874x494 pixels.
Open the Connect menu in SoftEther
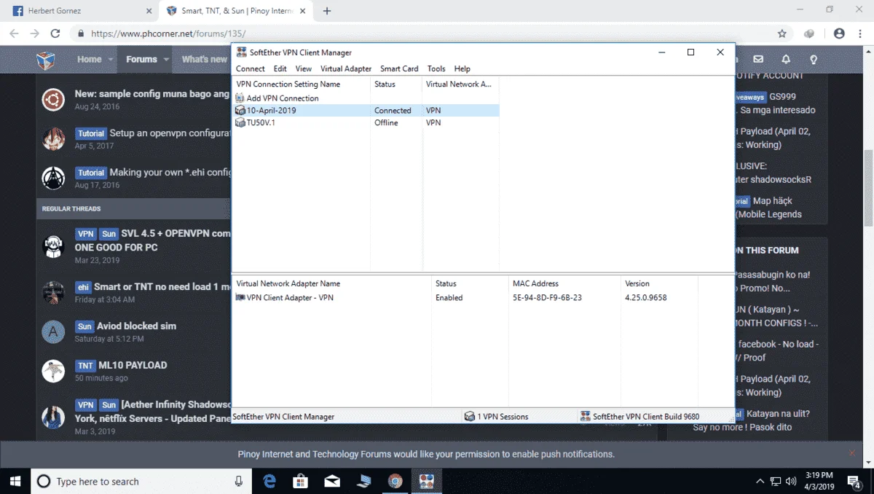coord(251,68)
